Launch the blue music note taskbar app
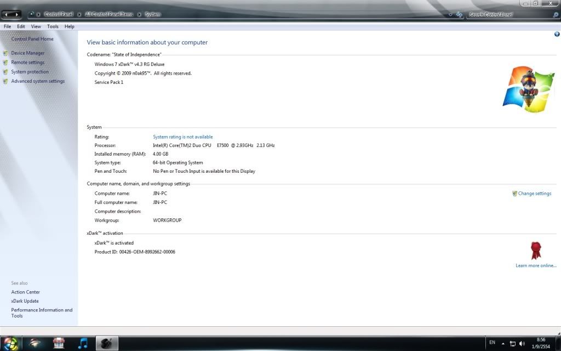Viewport: 561px width, 351px height. click(83, 343)
